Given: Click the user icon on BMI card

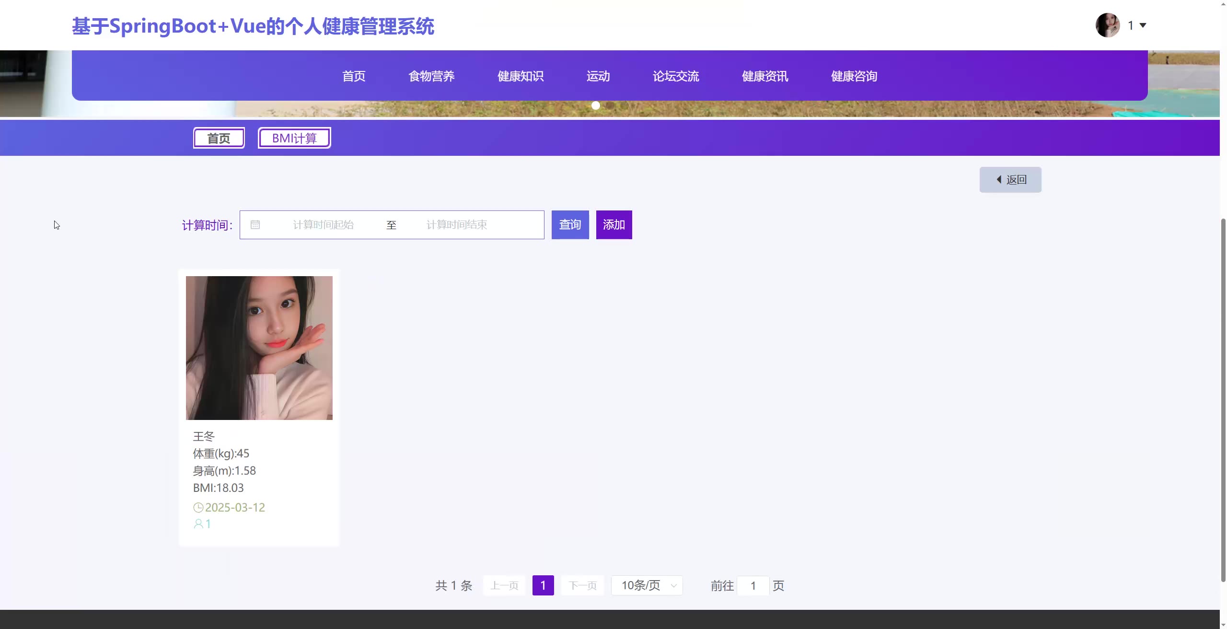Looking at the screenshot, I should [198, 524].
